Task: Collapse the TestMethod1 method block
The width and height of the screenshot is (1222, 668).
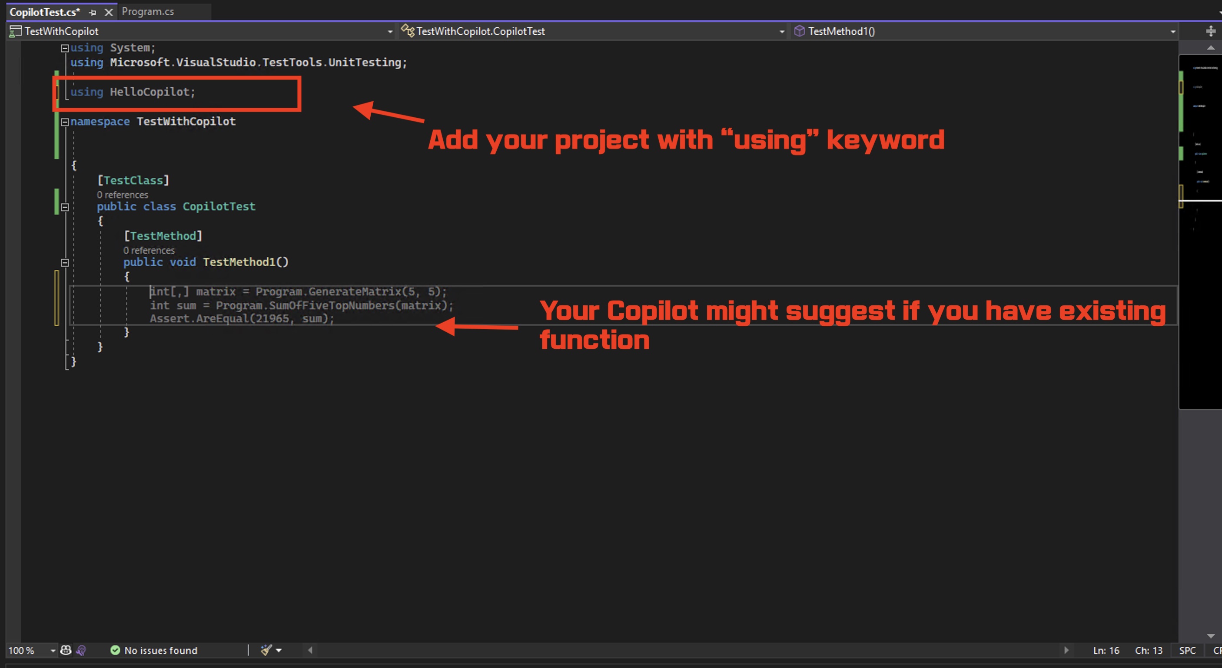Action: 65,263
